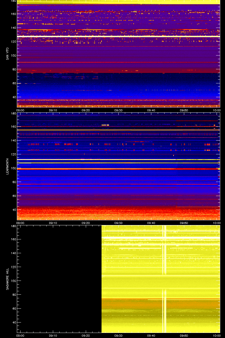The image size is (225, 338).
Task: Click the SAGAMORE HILL station label
Action: point(7,279)
